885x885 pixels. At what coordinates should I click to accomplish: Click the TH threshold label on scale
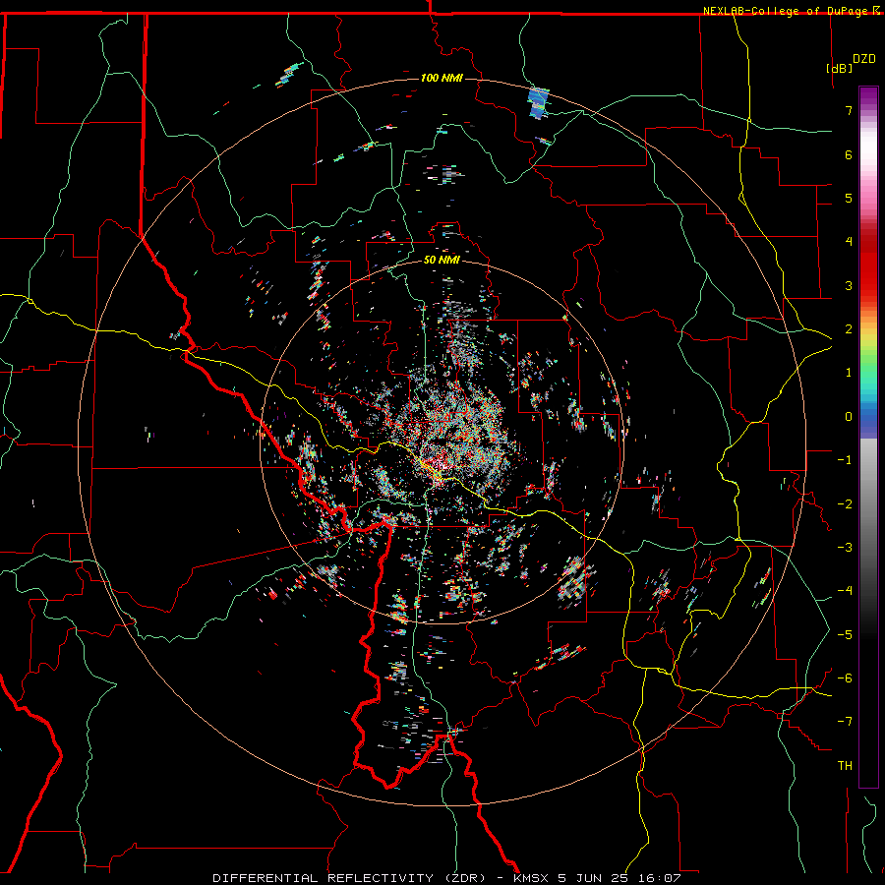pos(845,766)
